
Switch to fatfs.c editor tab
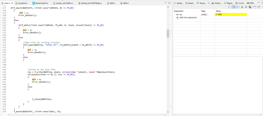pos(111,3)
